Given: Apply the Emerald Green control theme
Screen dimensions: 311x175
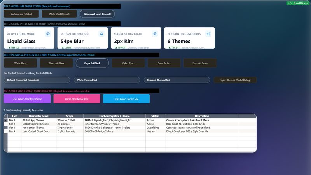Looking at the screenshot, I should point(200,63).
